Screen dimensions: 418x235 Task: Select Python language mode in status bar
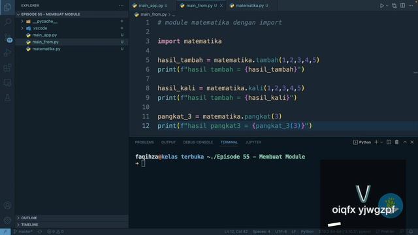coord(307,232)
